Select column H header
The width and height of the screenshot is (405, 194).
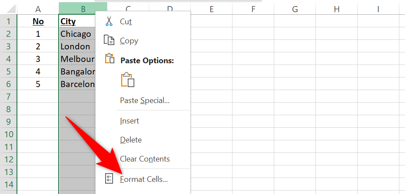(x=337, y=9)
